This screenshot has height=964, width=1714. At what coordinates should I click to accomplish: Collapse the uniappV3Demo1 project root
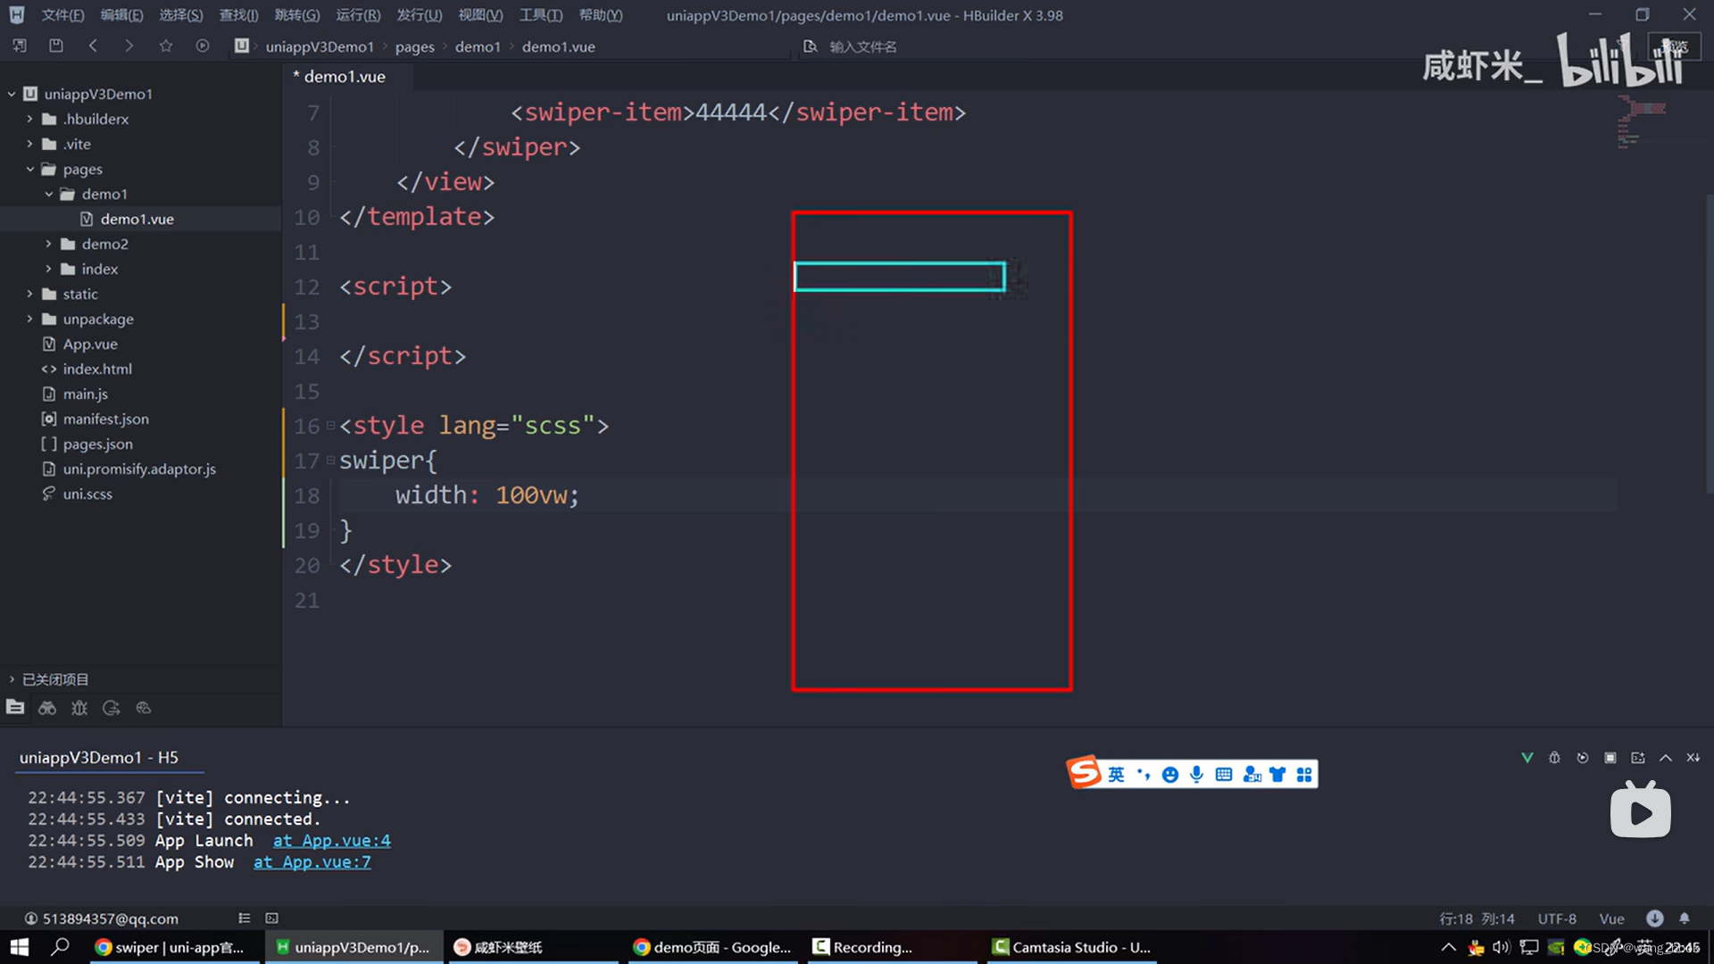[12, 94]
